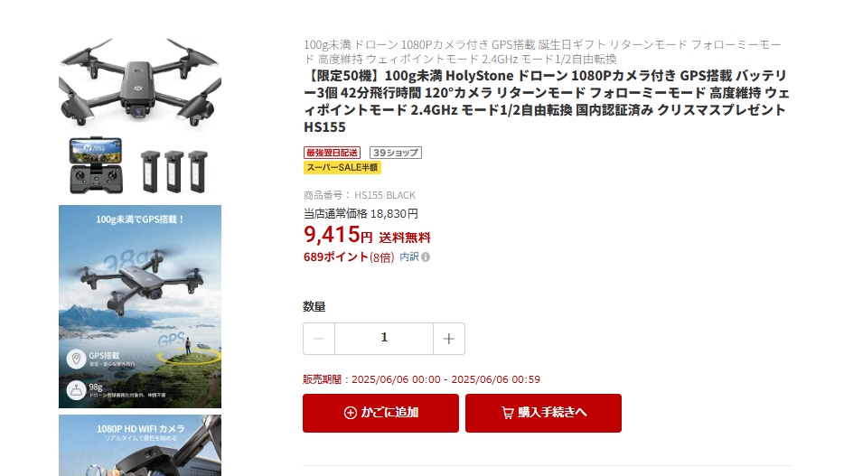Click the cart icon in the 購入手続きへ button
The image size is (853, 476).
[508, 413]
